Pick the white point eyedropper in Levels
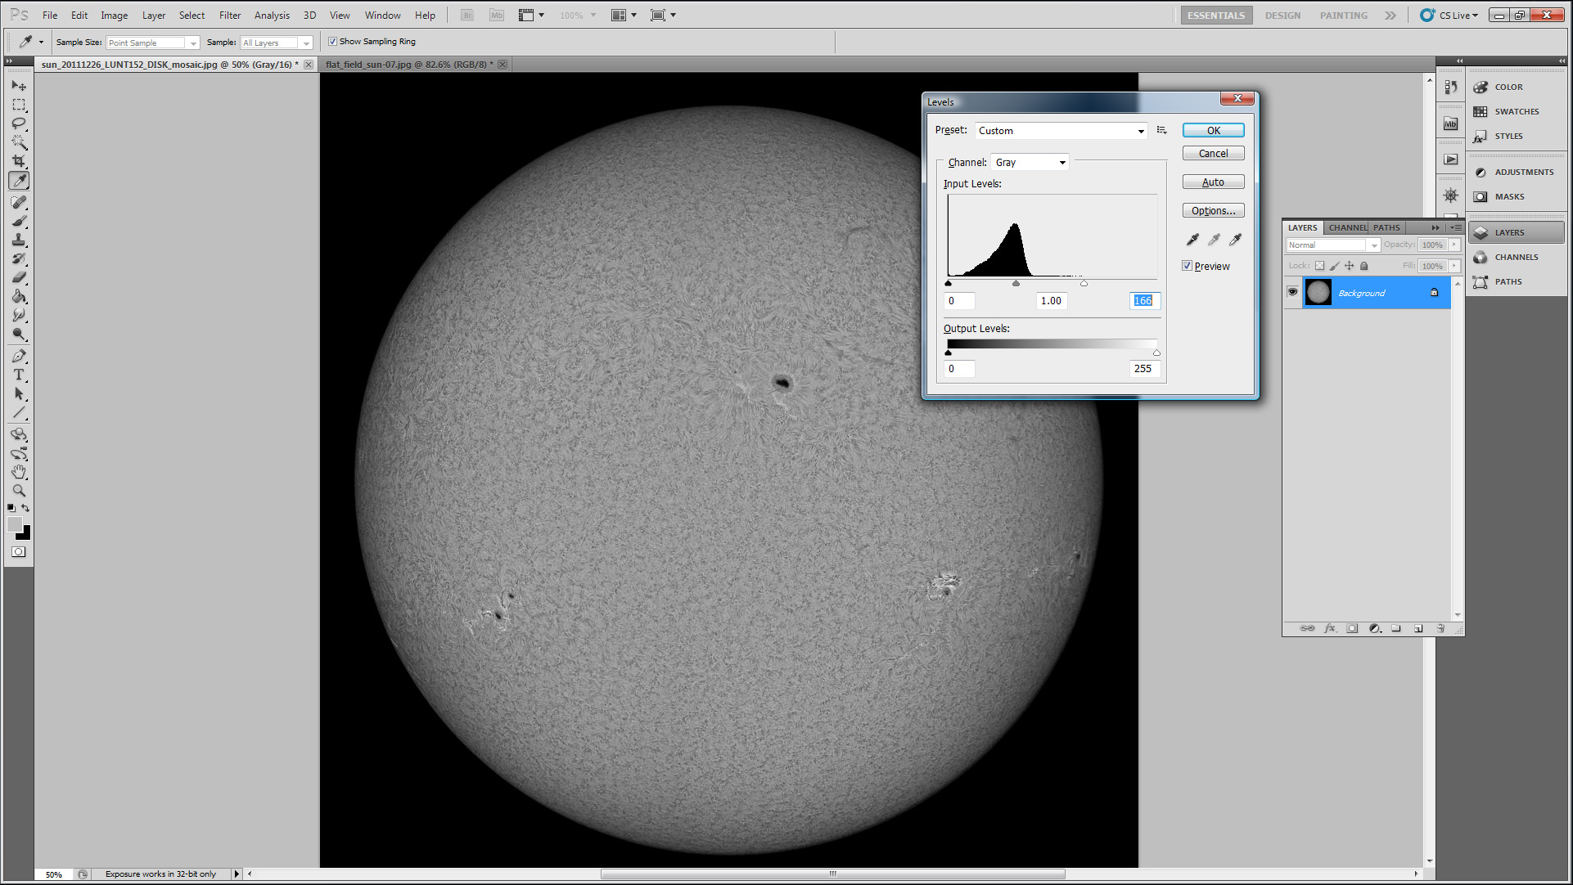The width and height of the screenshot is (1573, 885). point(1235,240)
